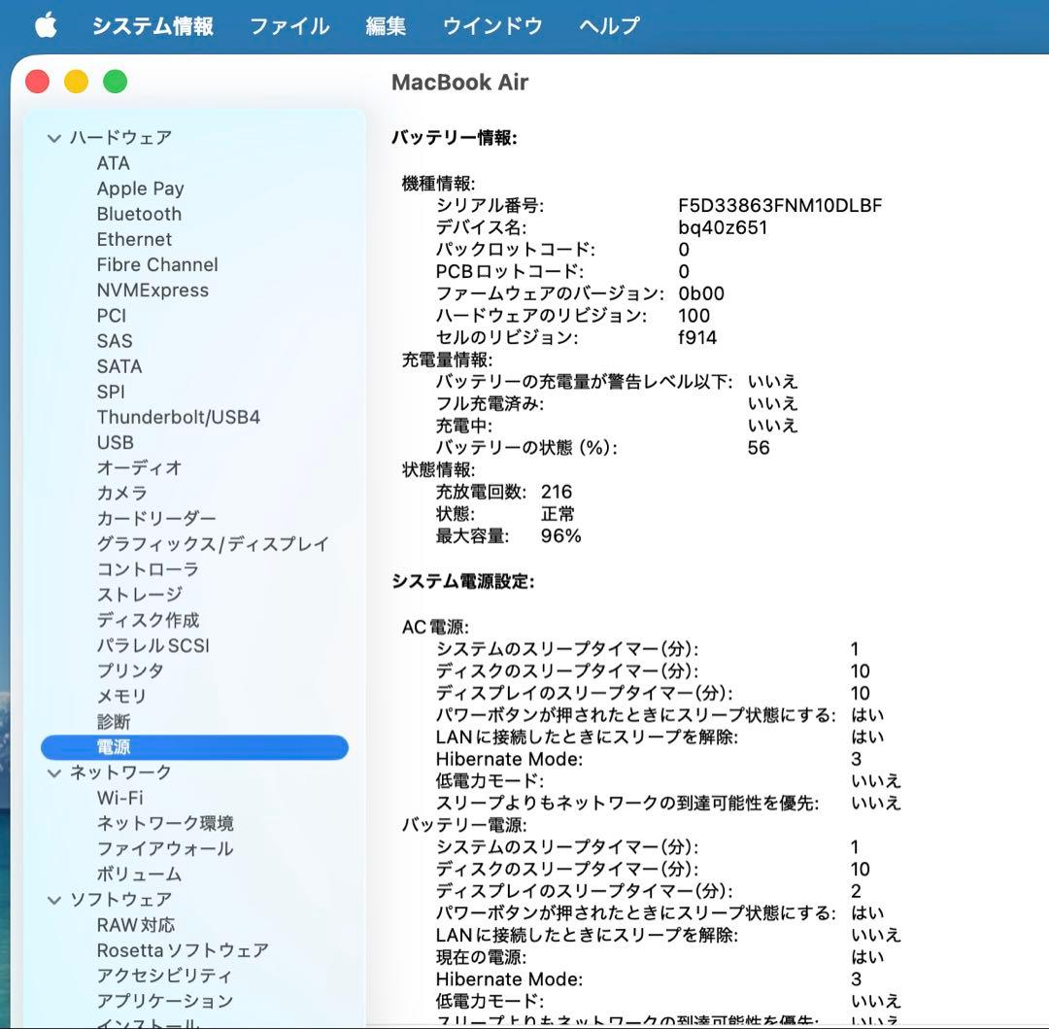Click the ネットワーク category label

(x=121, y=772)
